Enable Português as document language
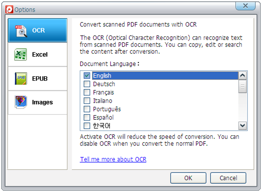262x192 pixels. tap(87, 109)
